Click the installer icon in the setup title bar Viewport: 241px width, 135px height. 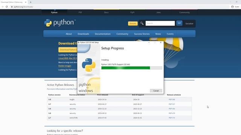[x=79, y=42]
